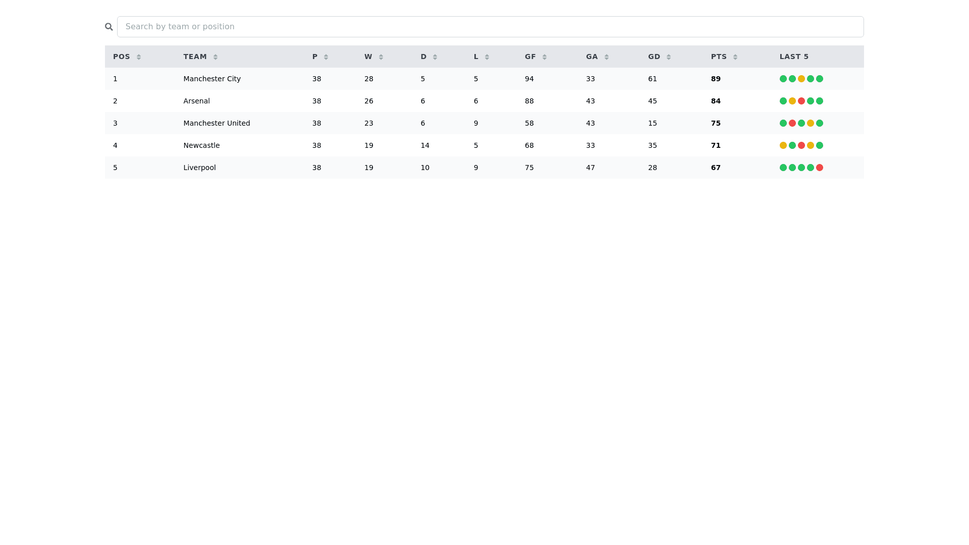Click Liverpool's red loss dot
969x545 pixels.
(820, 168)
